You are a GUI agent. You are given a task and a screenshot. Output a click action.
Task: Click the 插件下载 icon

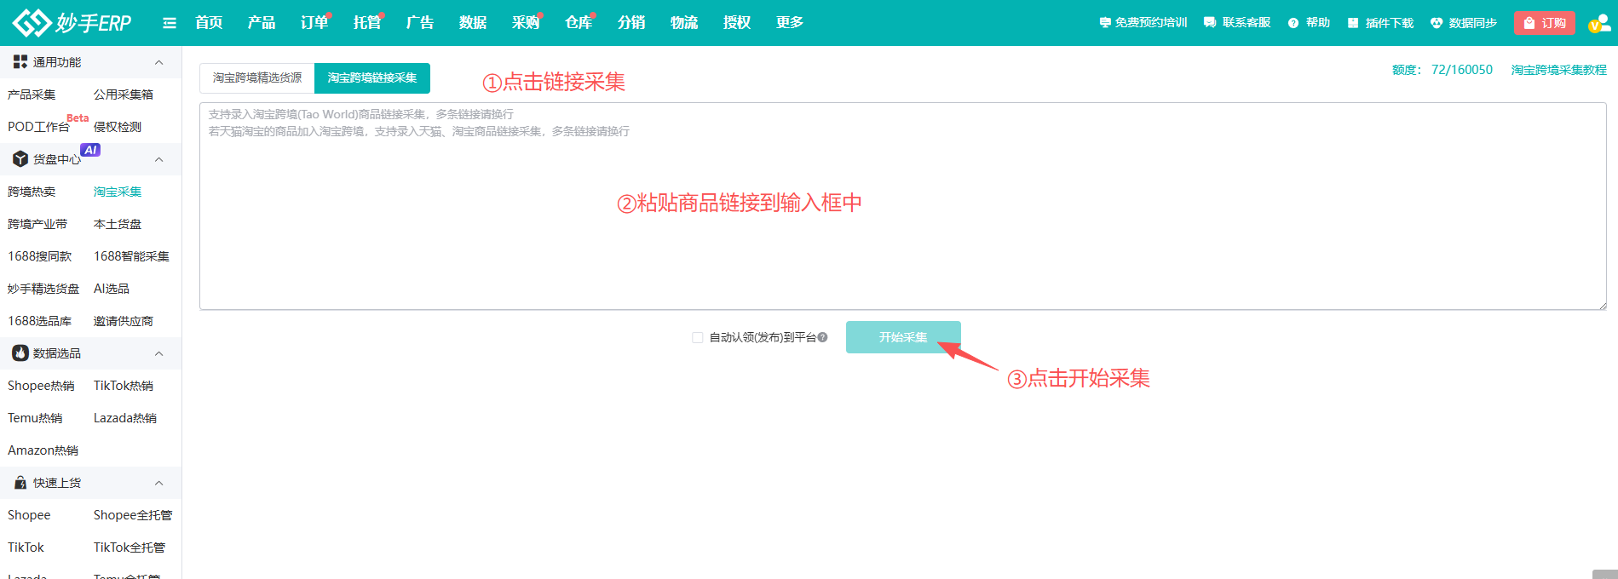click(x=1353, y=23)
